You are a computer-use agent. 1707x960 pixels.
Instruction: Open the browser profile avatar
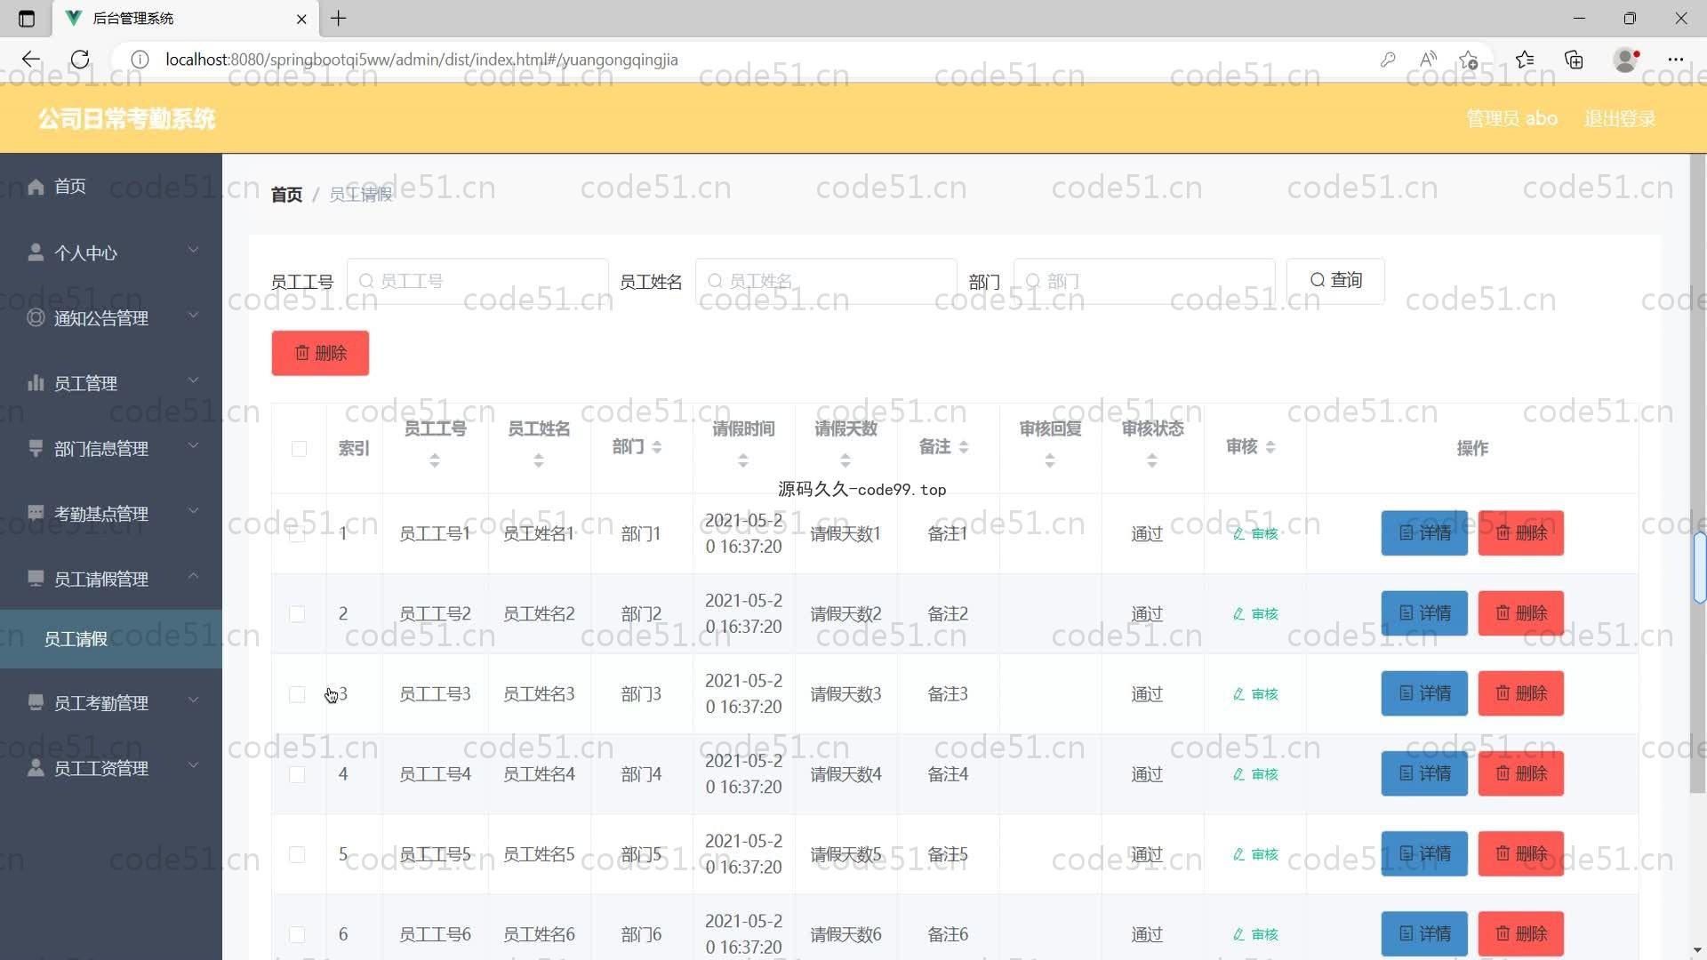pos(1626,60)
